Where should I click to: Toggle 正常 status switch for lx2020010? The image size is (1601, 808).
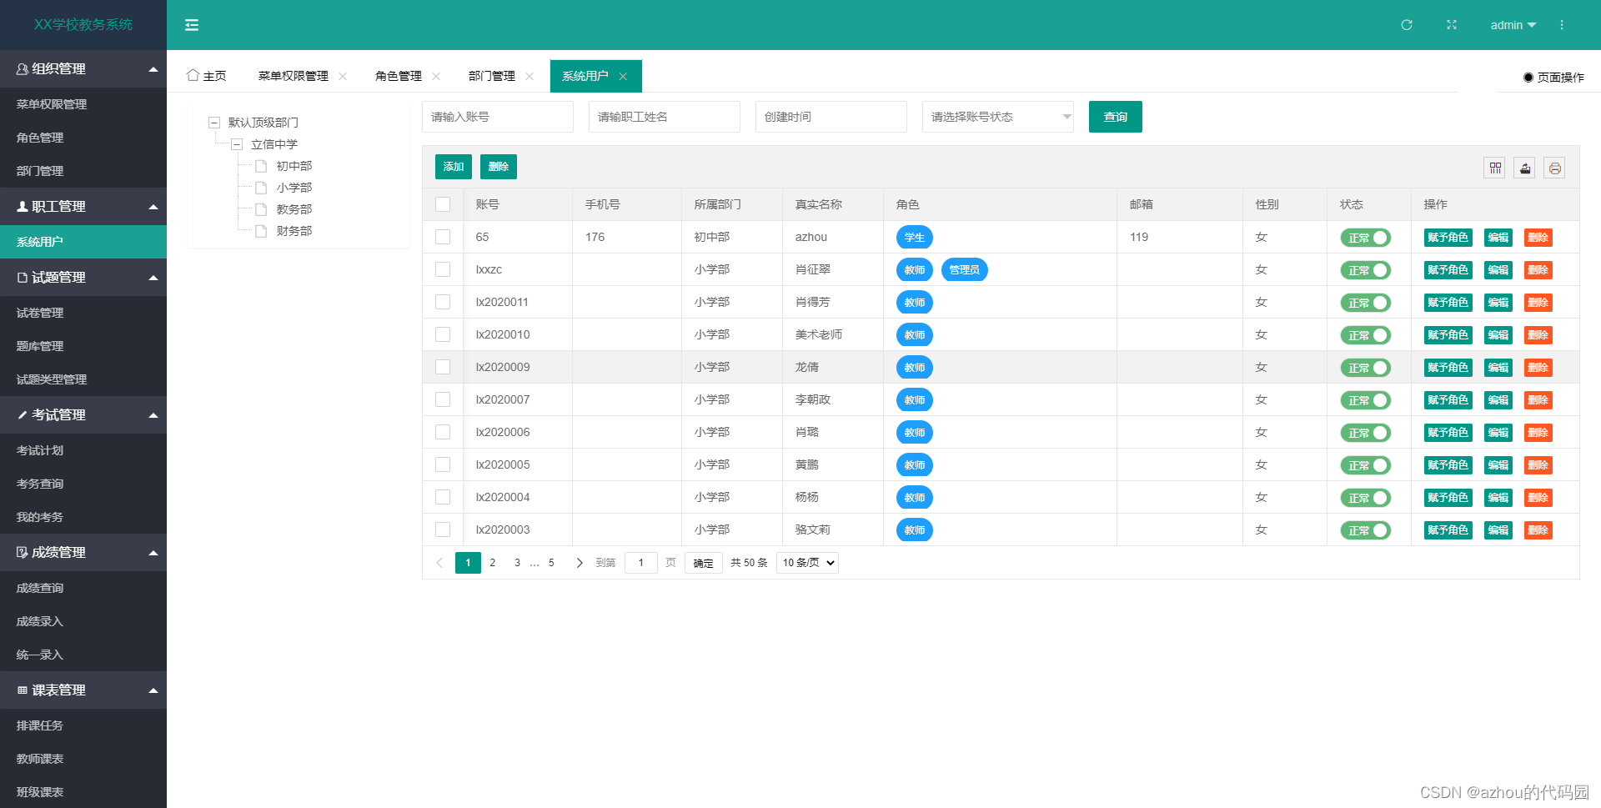pyautogui.click(x=1366, y=335)
